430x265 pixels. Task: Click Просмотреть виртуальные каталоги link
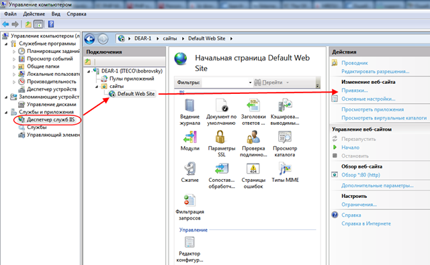(384, 118)
